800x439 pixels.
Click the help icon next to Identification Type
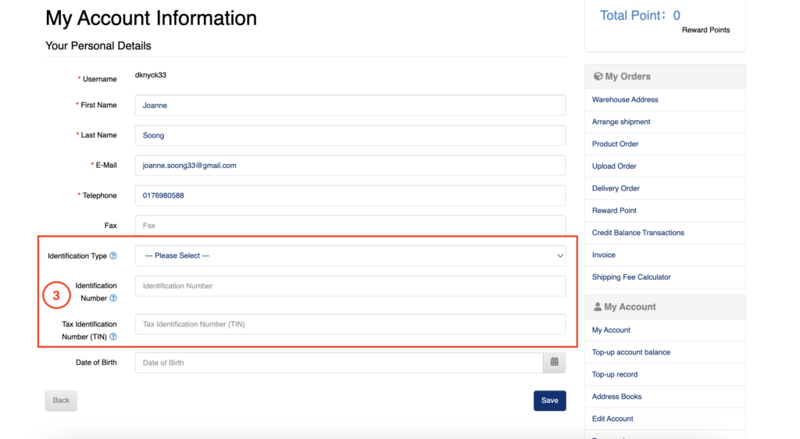(113, 256)
